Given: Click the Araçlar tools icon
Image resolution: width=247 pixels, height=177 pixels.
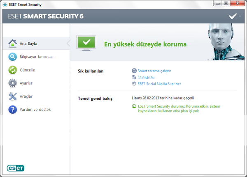Looking at the screenshot, I should [x=12, y=96].
